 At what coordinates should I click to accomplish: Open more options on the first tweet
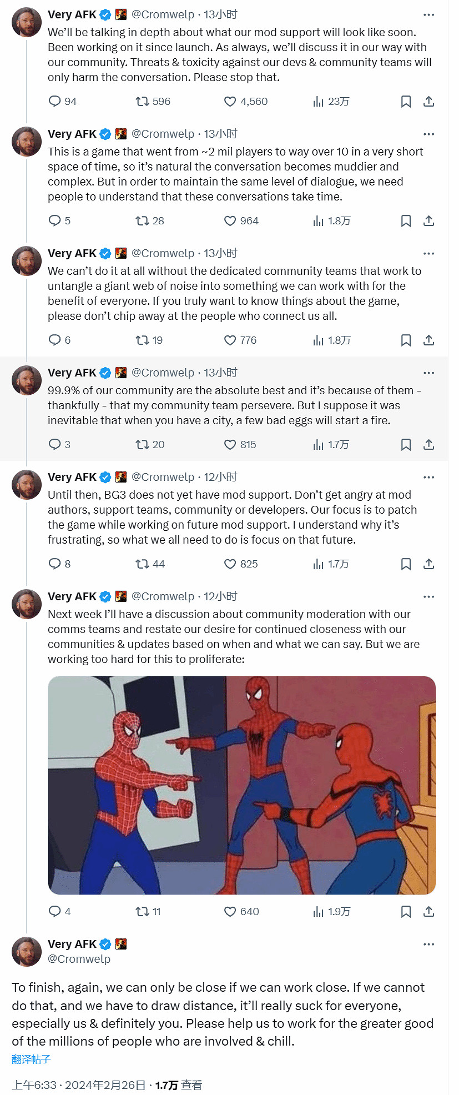click(x=428, y=15)
